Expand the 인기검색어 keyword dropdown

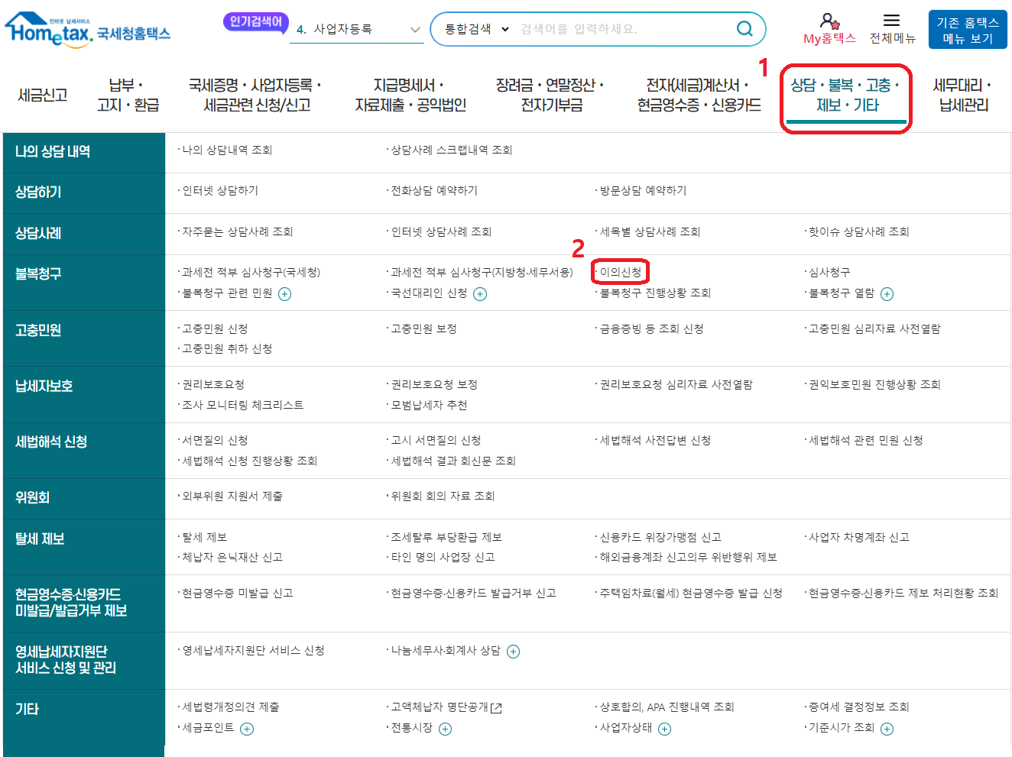(x=415, y=29)
